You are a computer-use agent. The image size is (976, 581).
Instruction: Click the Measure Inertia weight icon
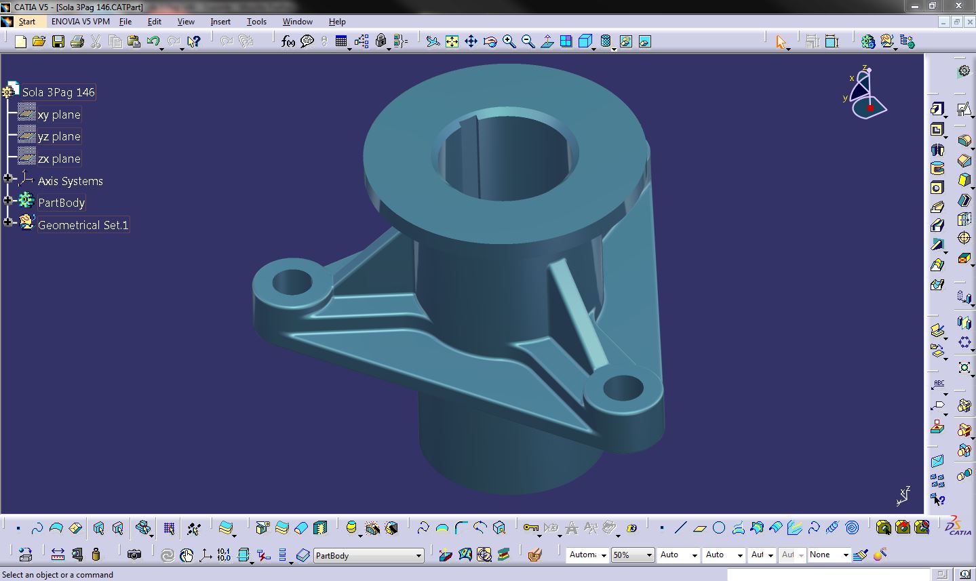tap(96, 555)
